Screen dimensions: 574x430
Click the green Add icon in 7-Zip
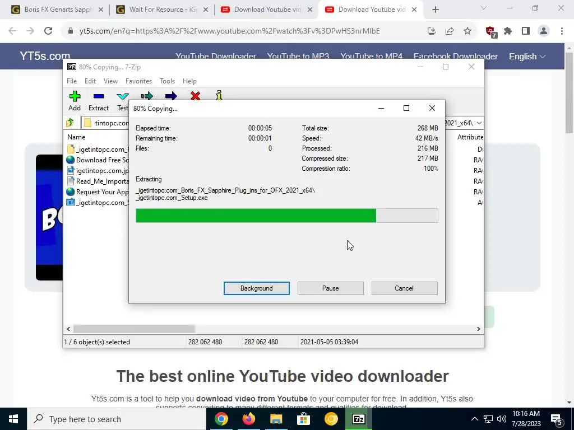(x=75, y=96)
